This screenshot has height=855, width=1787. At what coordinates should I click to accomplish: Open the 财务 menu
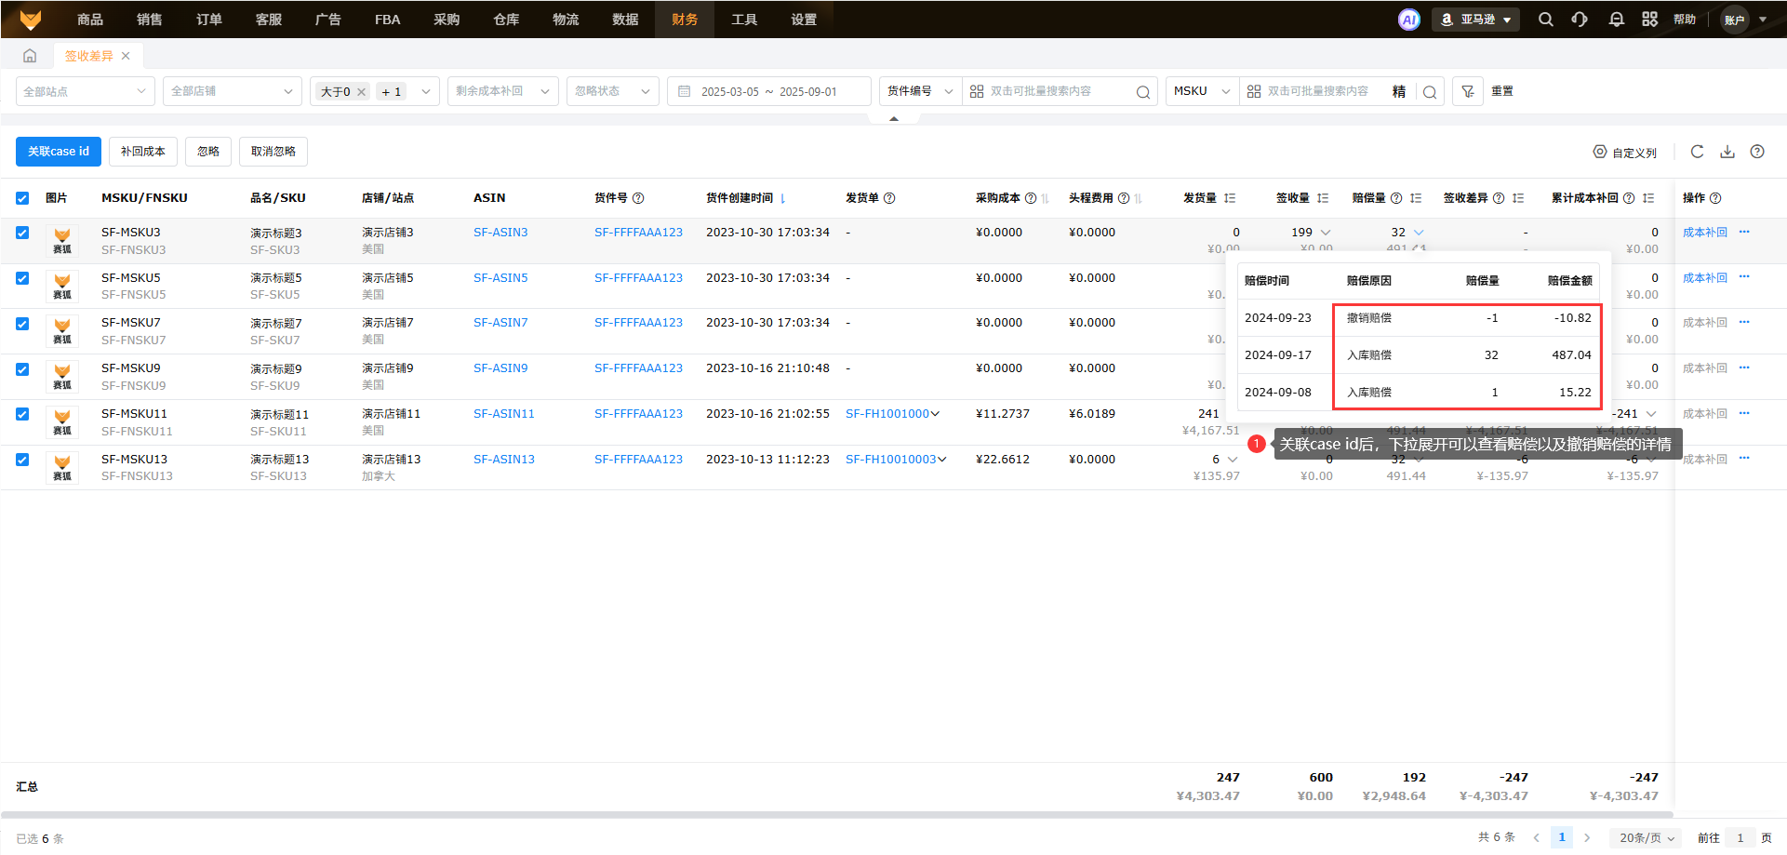pyautogui.click(x=684, y=20)
